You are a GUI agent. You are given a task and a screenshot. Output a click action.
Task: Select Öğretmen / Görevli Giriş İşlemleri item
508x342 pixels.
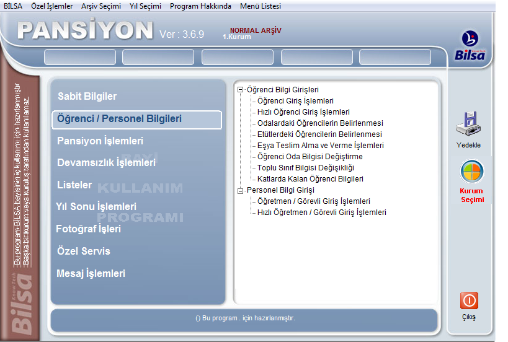[314, 201]
